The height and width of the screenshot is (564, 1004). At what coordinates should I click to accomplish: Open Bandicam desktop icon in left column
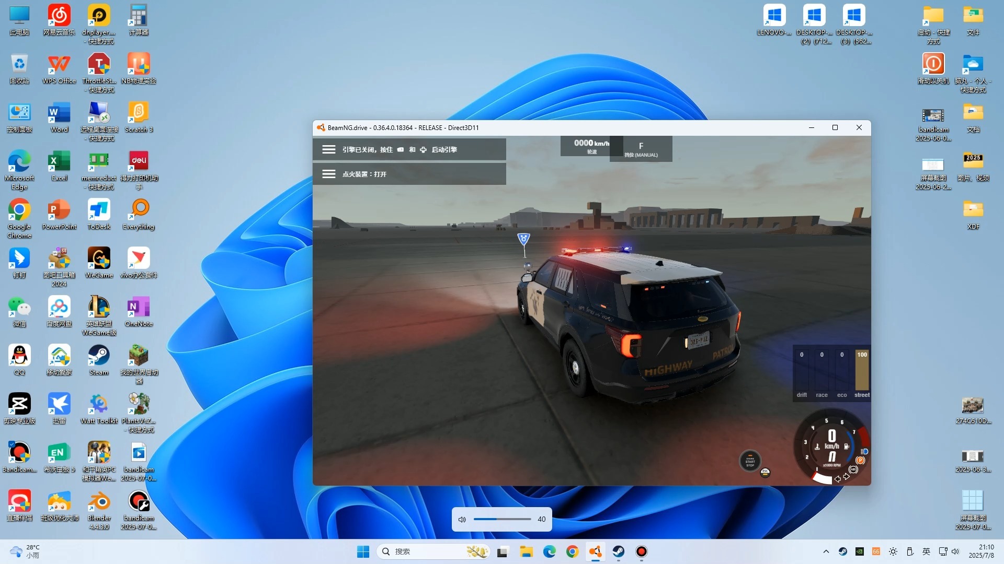[19, 457]
